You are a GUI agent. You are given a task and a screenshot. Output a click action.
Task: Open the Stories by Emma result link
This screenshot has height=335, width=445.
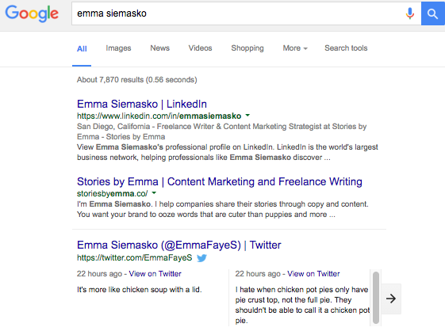point(220,181)
